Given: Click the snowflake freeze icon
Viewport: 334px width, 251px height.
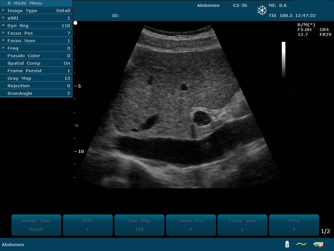Looking at the screenshot, I should pos(262,10).
